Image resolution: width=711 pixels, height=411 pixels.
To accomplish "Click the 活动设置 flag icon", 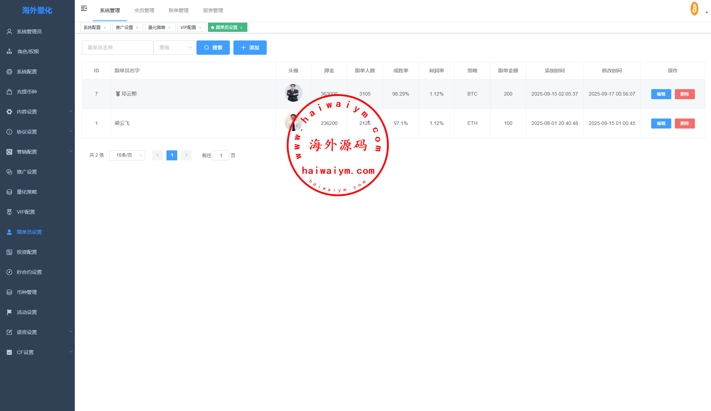I will pos(9,312).
